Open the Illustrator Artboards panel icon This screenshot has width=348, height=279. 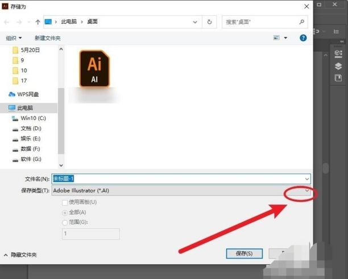pyautogui.click(x=338, y=78)
